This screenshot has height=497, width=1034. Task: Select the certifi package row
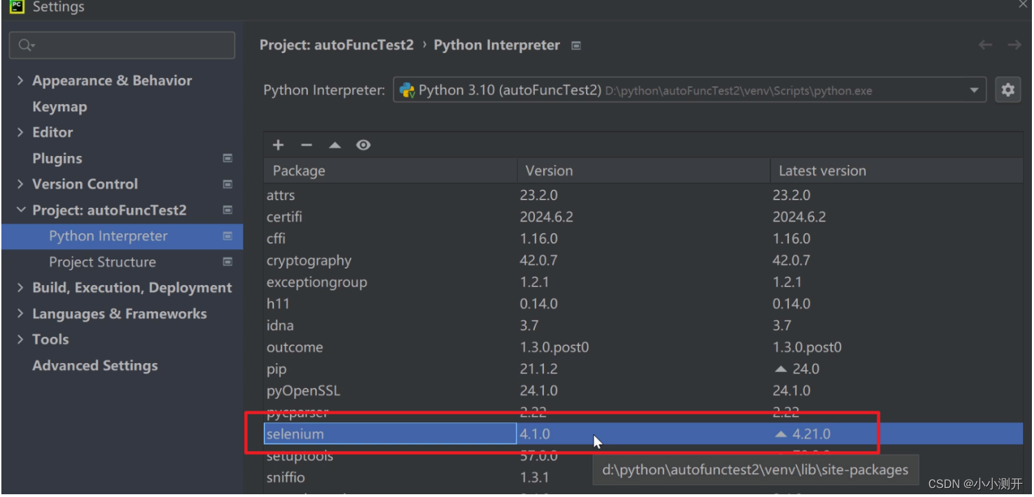[x=643, y=217]
